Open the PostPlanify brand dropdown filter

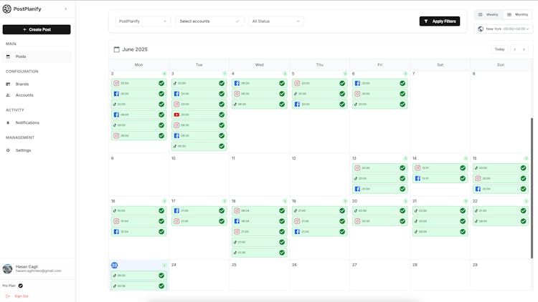(x=143, y=21)
